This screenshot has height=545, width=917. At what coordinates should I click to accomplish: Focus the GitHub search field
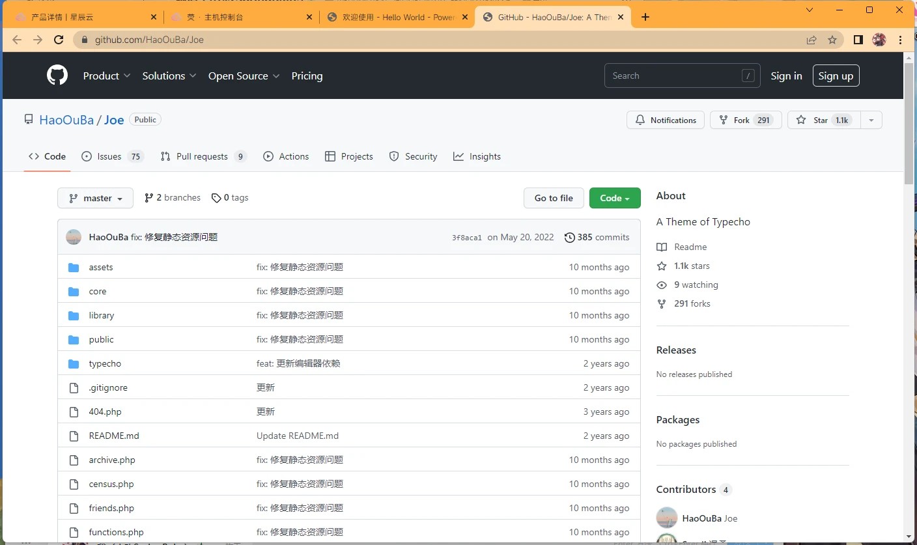pyautogui.click(x=674, y=76)
